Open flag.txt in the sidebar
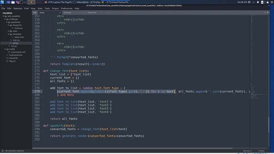274x154 pixels. pos(12,61)
